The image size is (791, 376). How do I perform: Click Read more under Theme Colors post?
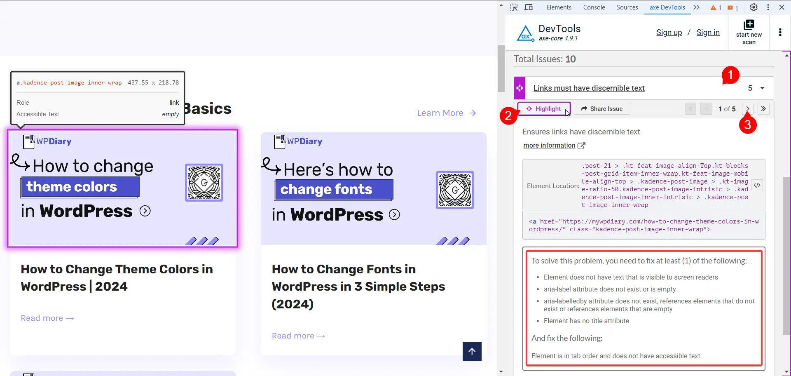click(47, 318)
